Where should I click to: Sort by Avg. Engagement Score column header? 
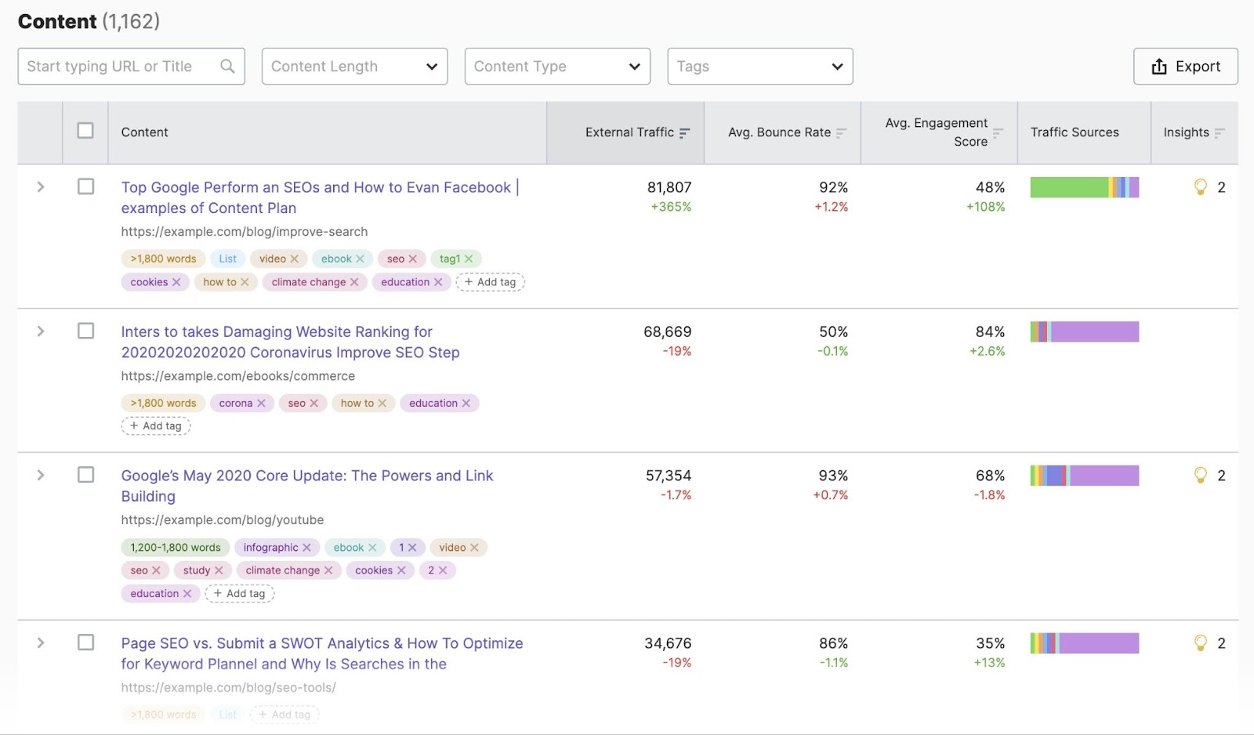(939, 132)
